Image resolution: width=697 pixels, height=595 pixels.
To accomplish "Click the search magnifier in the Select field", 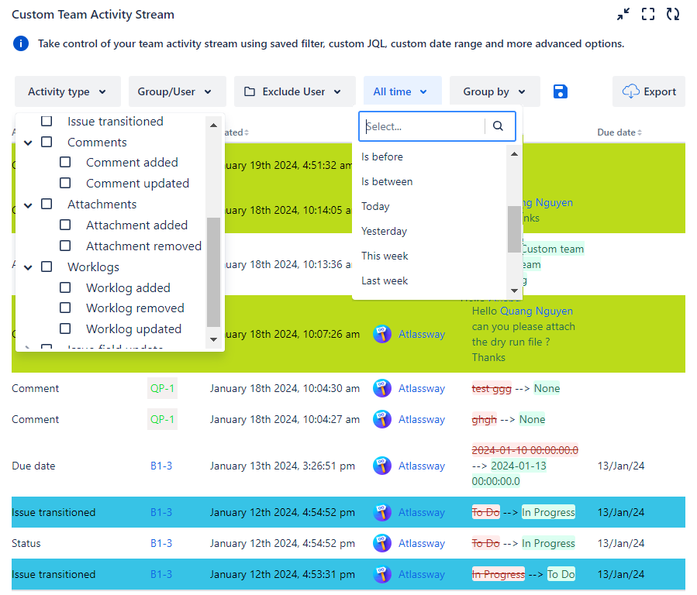I will [x=497, y=126].
